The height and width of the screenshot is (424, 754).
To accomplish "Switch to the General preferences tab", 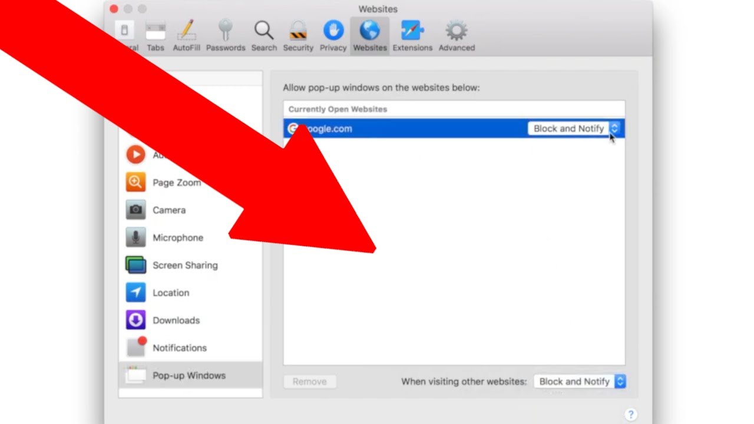I will 125,34.
